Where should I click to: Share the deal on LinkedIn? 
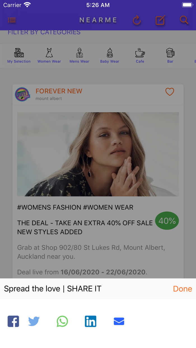click(x=90, y=321)
